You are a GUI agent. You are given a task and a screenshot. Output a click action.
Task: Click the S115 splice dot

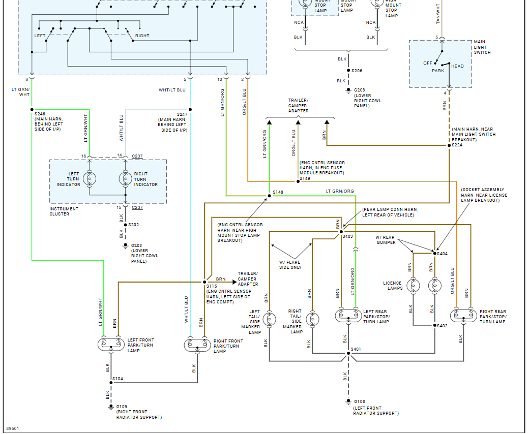204,282
